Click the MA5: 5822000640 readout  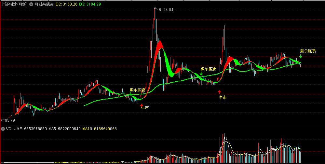64,129
